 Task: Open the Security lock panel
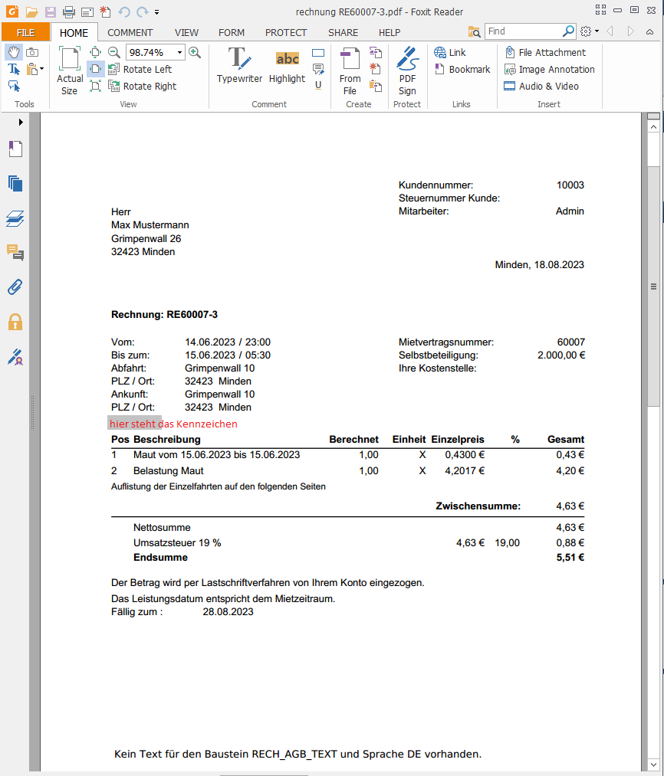15,322
